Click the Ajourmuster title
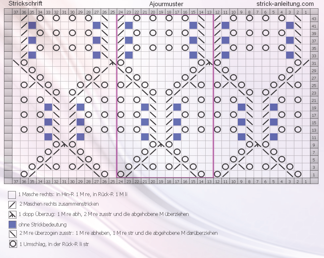 [x=166, y=4]
